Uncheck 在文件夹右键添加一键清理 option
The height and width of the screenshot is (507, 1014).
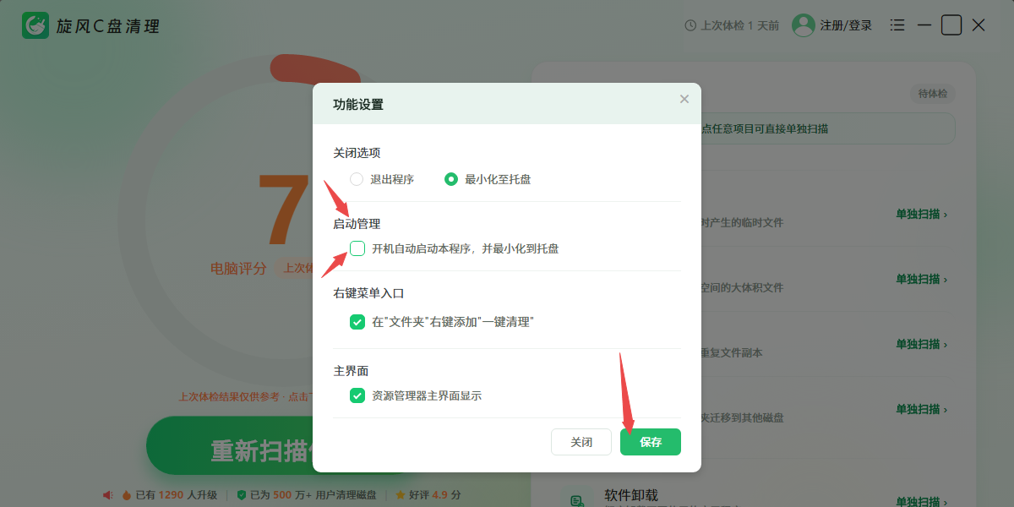pyautogui.click(x=357, y=321)
